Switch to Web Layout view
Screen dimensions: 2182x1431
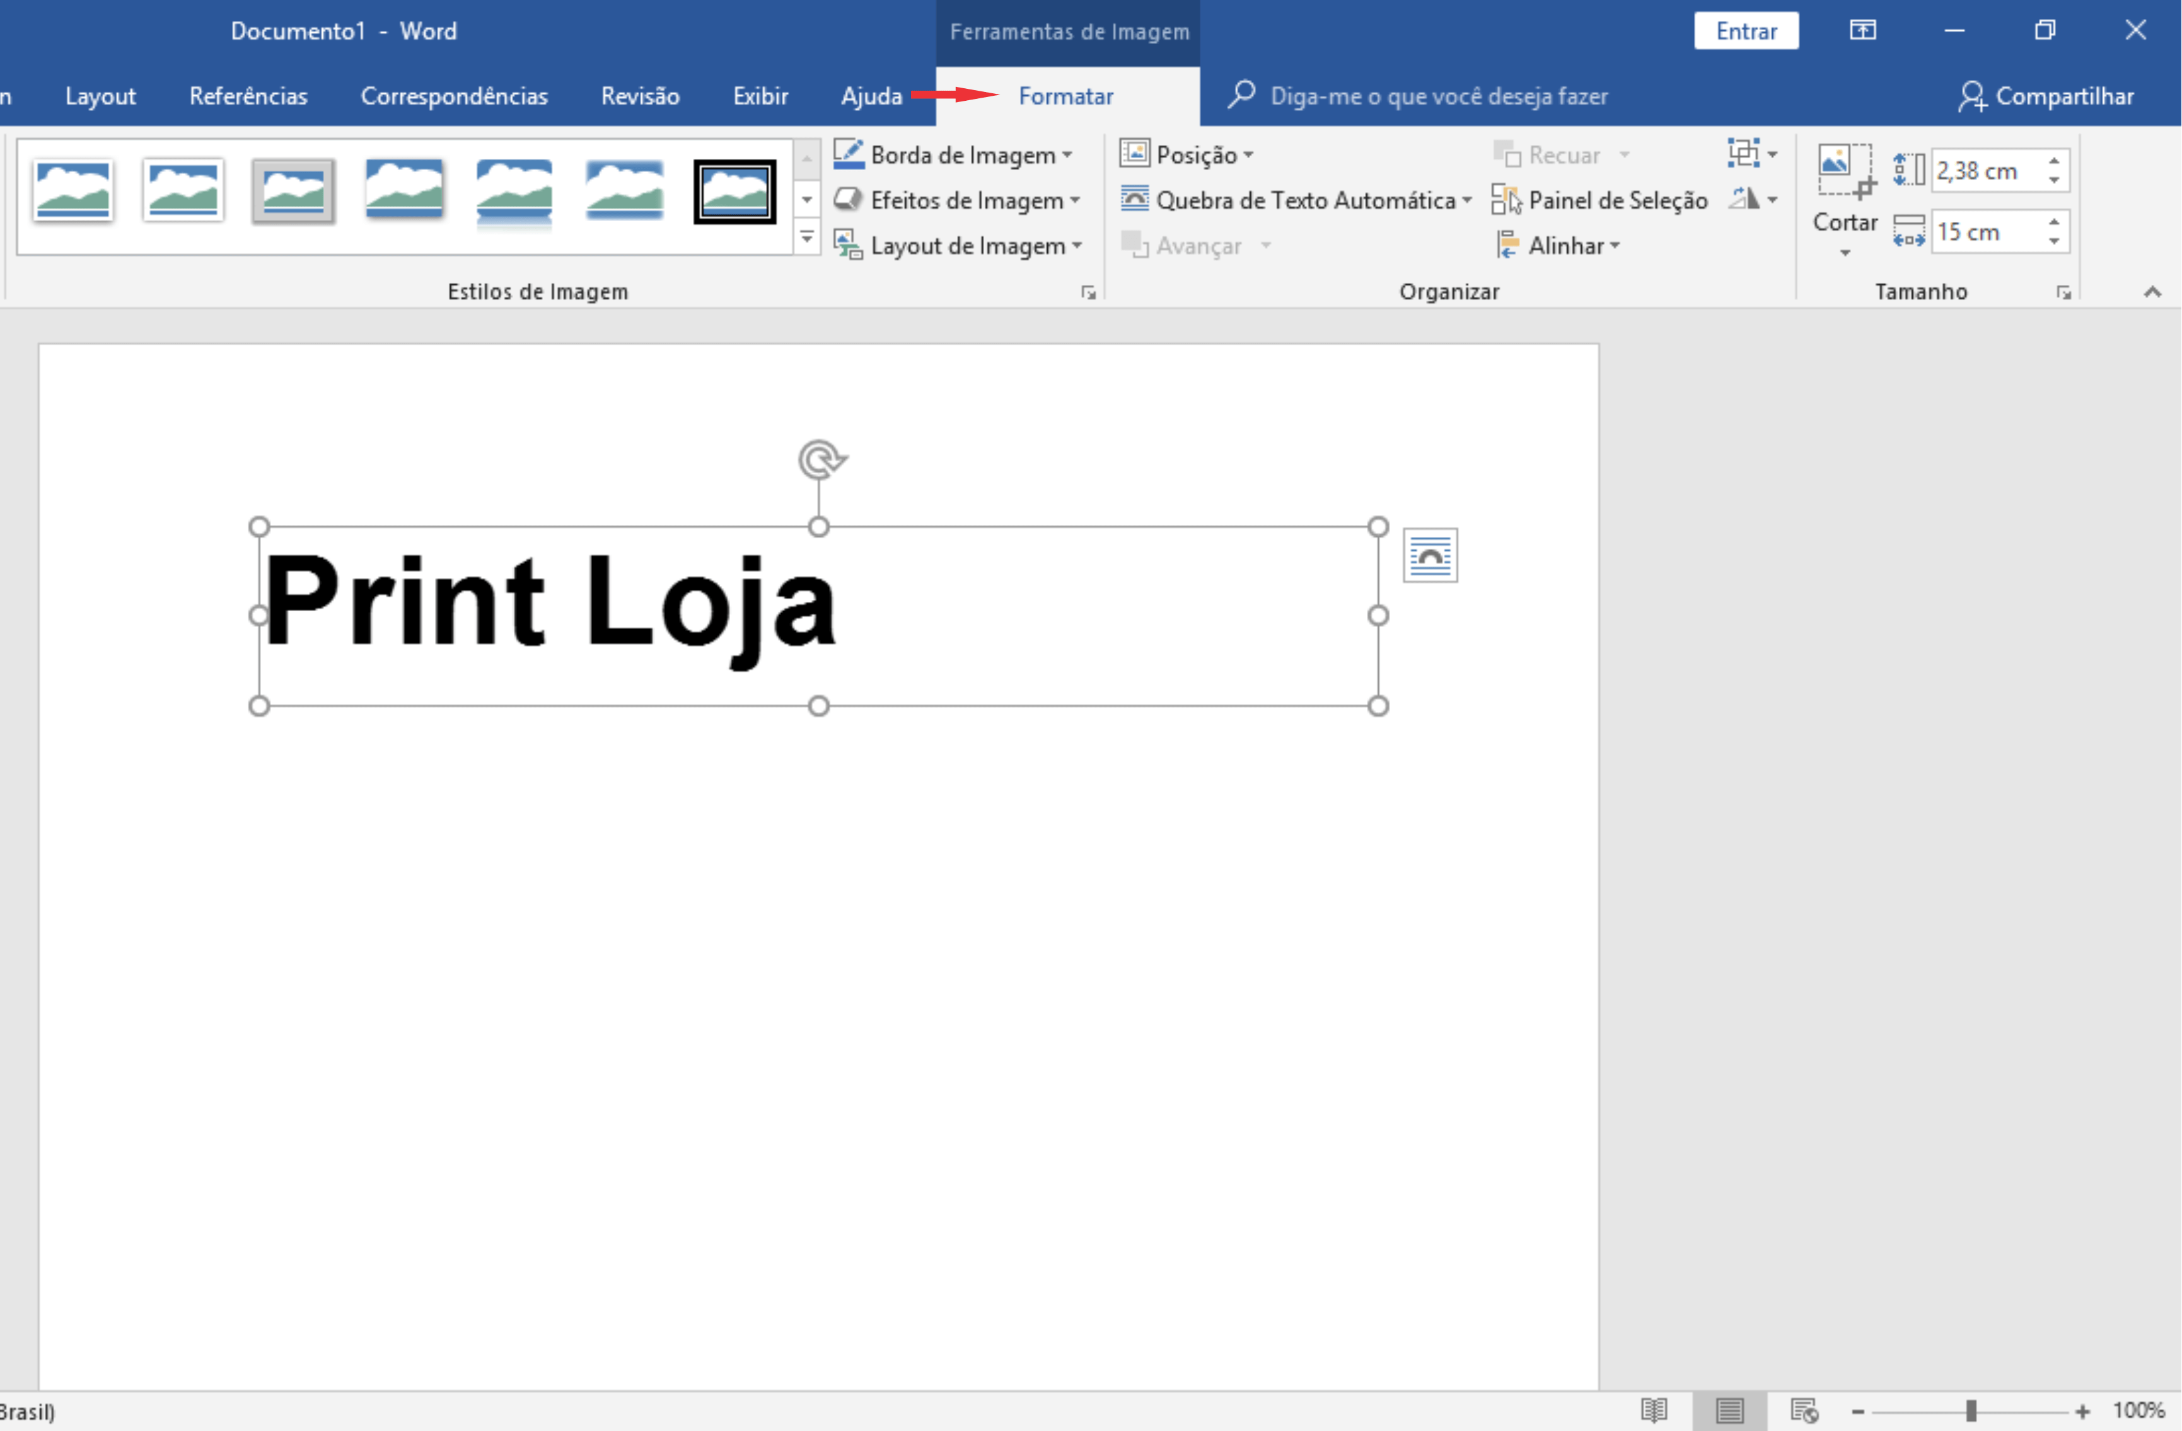coord(1803,1411)
